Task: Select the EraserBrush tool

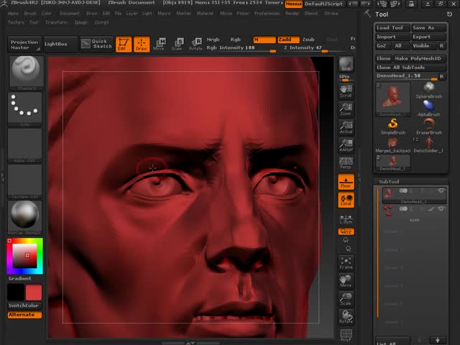Action: click(x=428, y=126)
